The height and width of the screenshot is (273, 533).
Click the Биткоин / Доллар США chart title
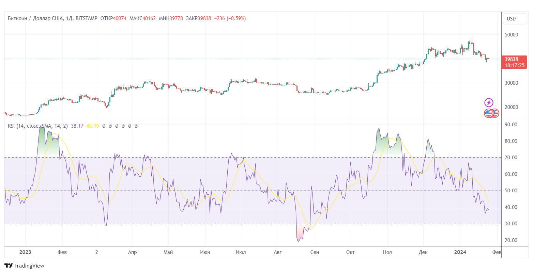[35, 18]
